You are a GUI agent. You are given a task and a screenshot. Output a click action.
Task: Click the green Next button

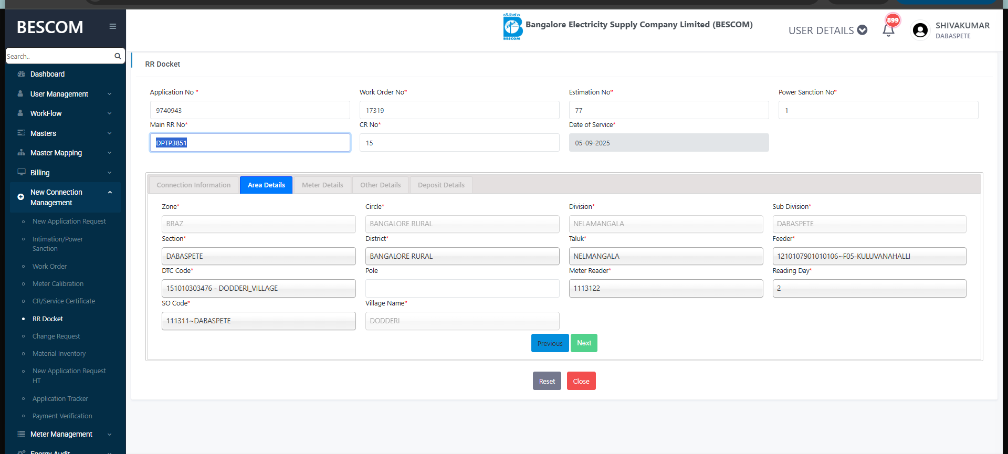coord(584,343)
